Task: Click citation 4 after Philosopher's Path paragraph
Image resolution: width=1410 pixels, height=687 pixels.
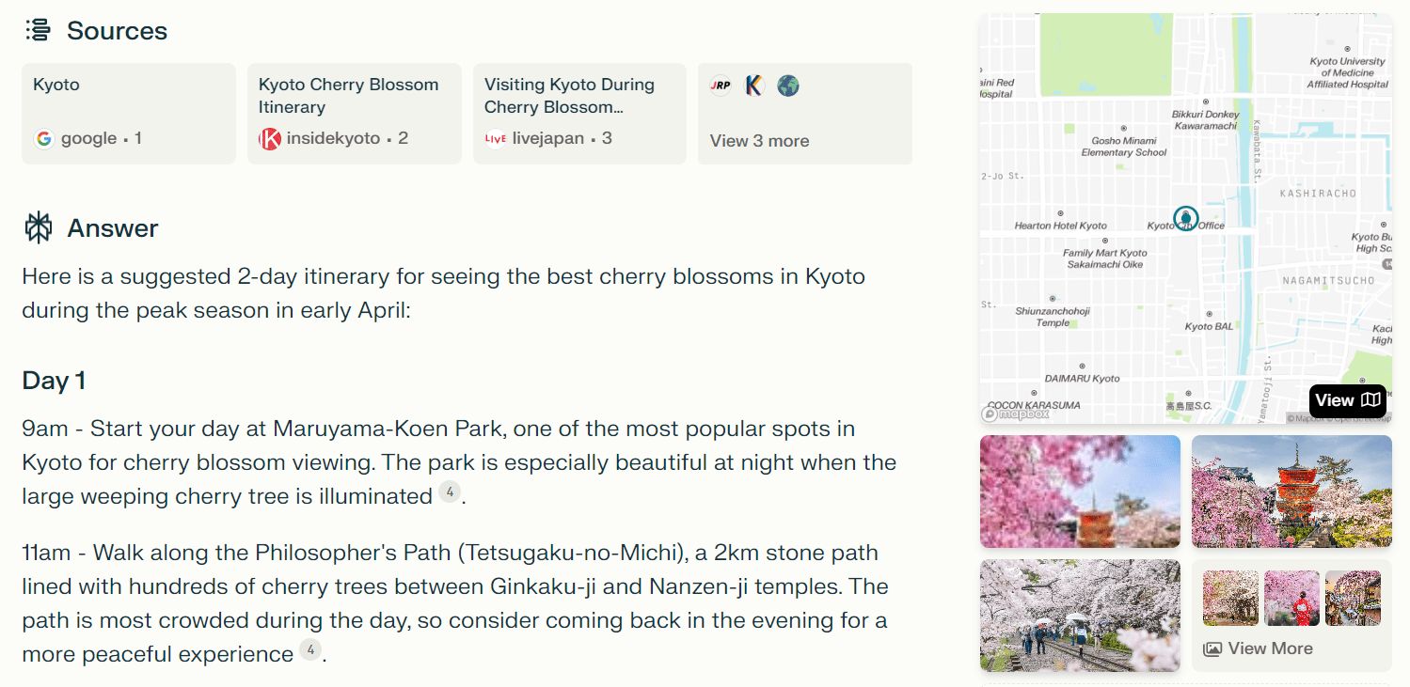Action: pyautogui.click(x=310, y=649)
